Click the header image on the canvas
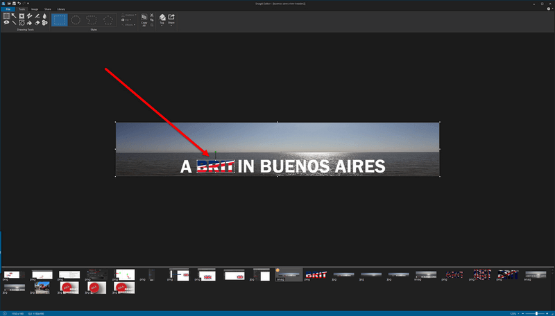 (x=277, y=149)
